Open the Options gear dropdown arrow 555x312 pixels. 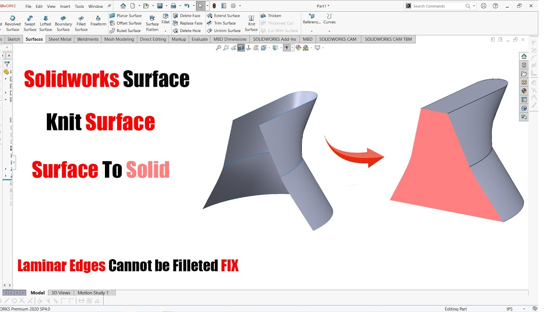coord(239,6)
